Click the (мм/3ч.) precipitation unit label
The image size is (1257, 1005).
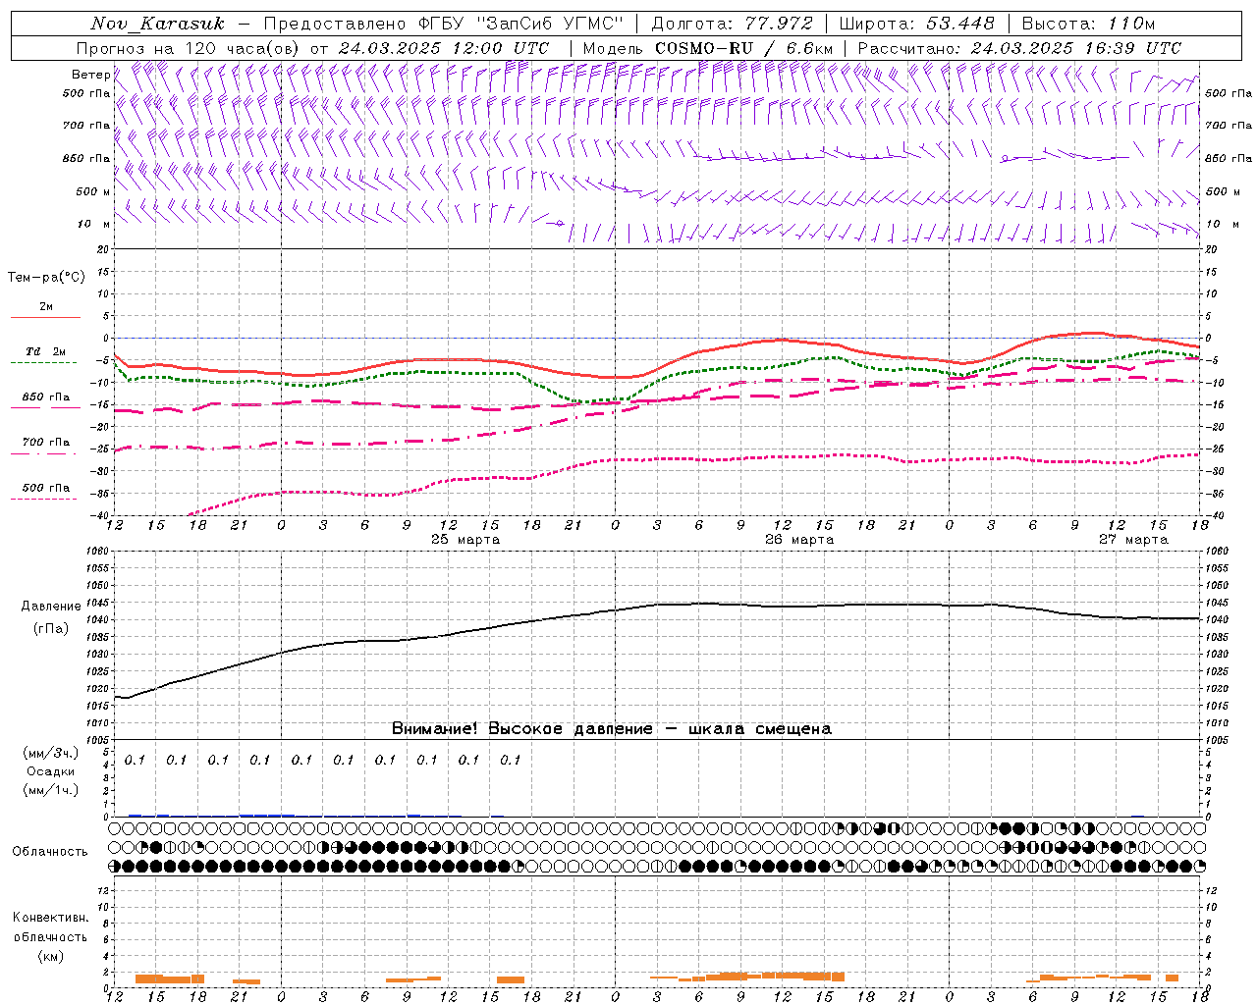(x=50, y=753)
